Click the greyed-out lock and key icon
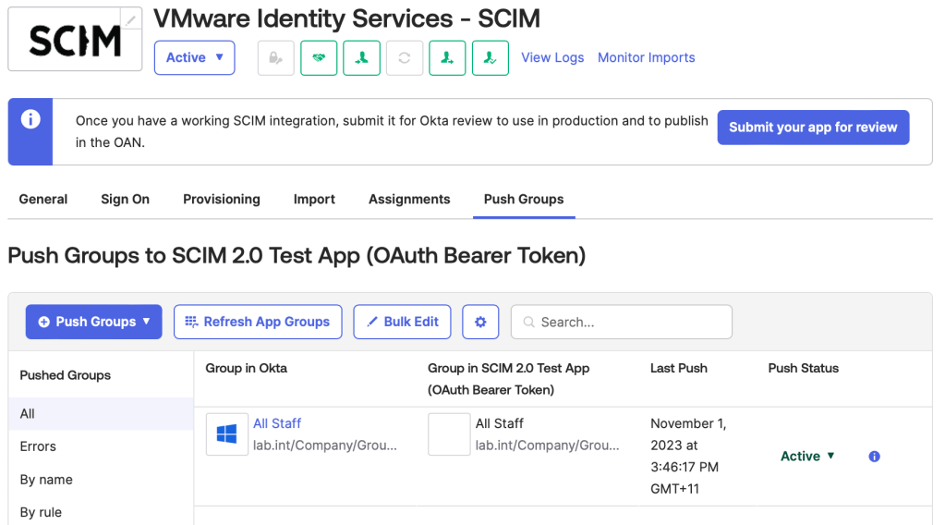This screenshot has height=525, width=945. pos(275,57)
